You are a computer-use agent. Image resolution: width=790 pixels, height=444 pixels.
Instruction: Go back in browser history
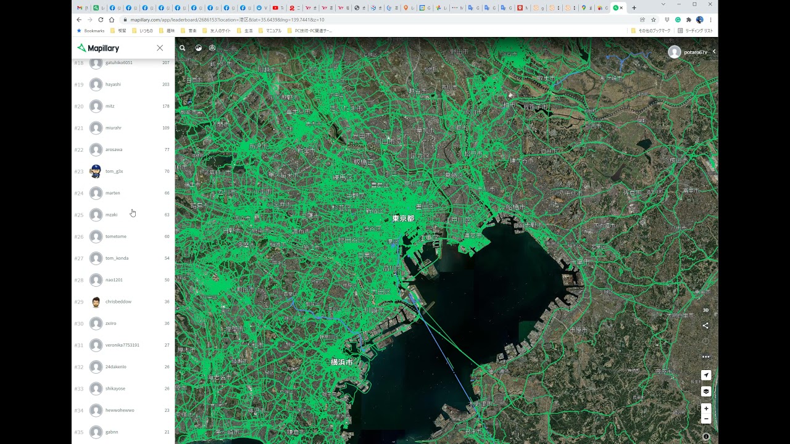(79, 20)
